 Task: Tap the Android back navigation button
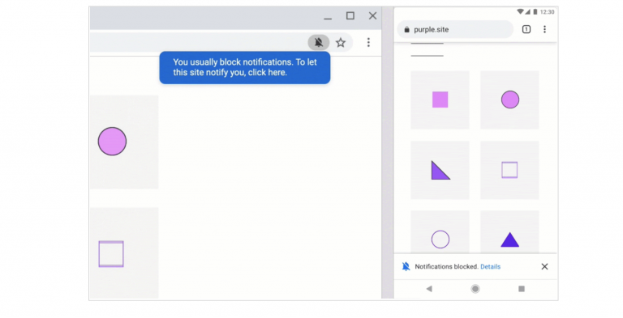429,289
